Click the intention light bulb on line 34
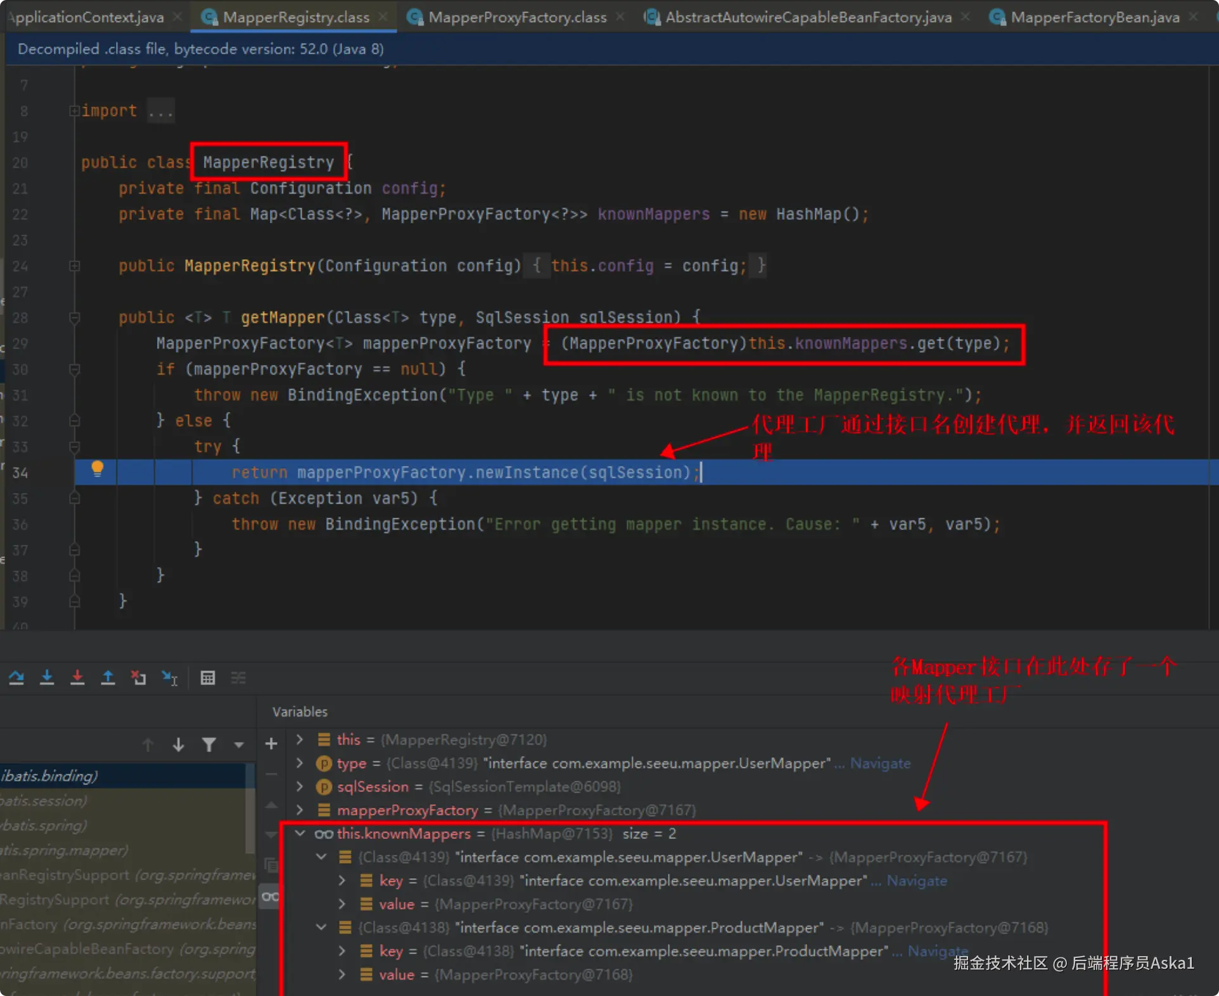 pyautogui.click(x=97, y=469)
